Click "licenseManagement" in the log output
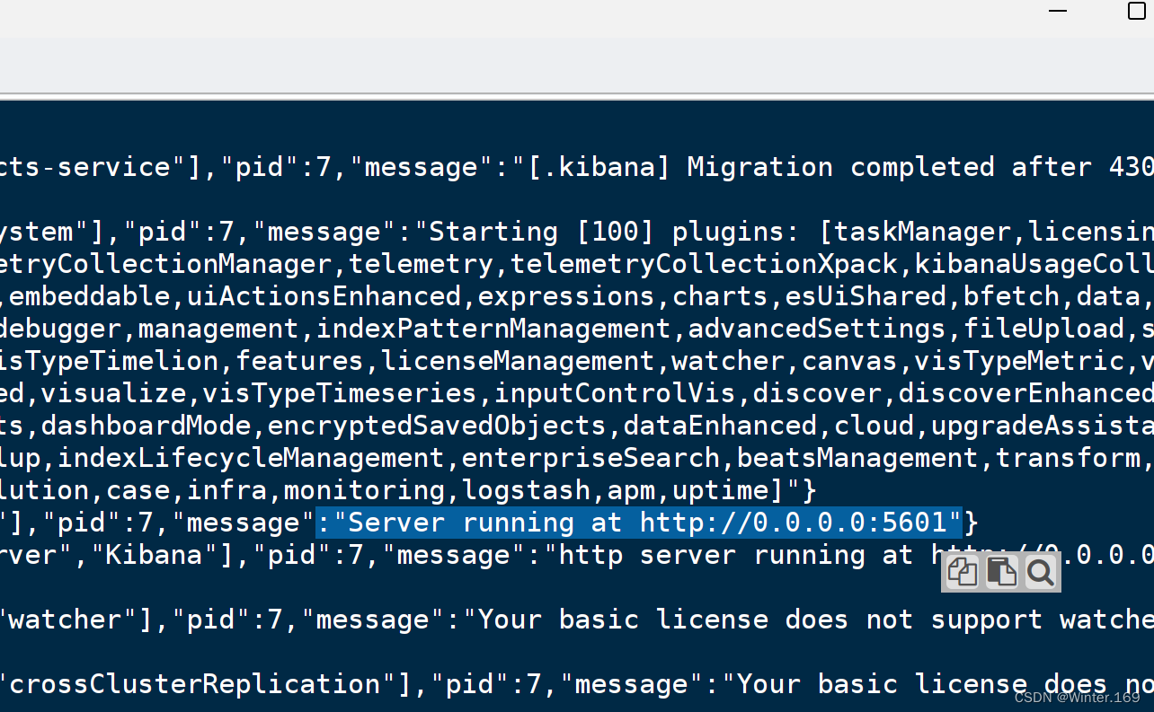The image size is (1154, 712). coord(518,361)
